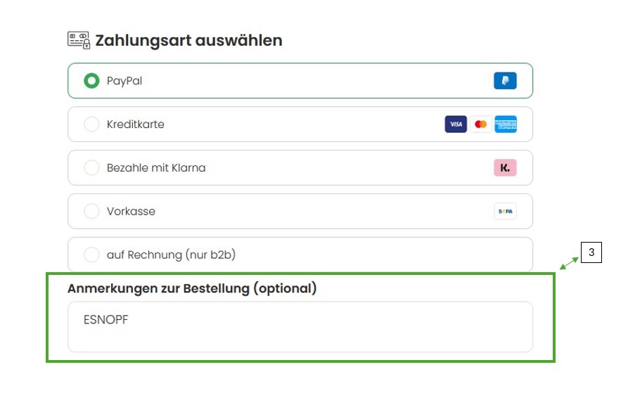Select the Kreditkarte radio button
The image size is (628, 398).
[91, 124]
